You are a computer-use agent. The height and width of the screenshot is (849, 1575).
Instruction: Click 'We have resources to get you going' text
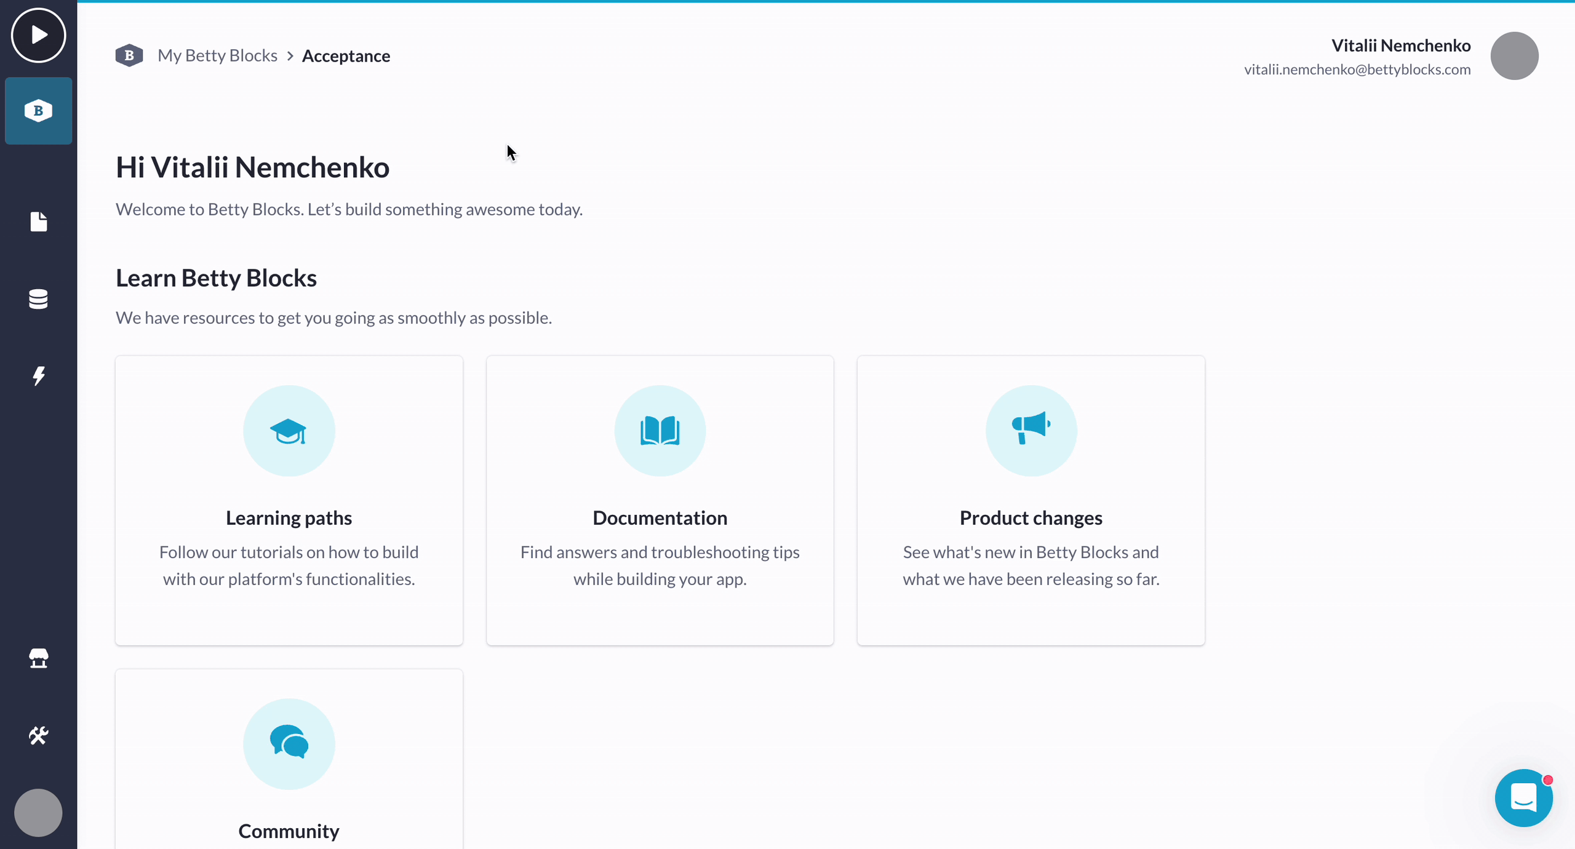[333, 318]
